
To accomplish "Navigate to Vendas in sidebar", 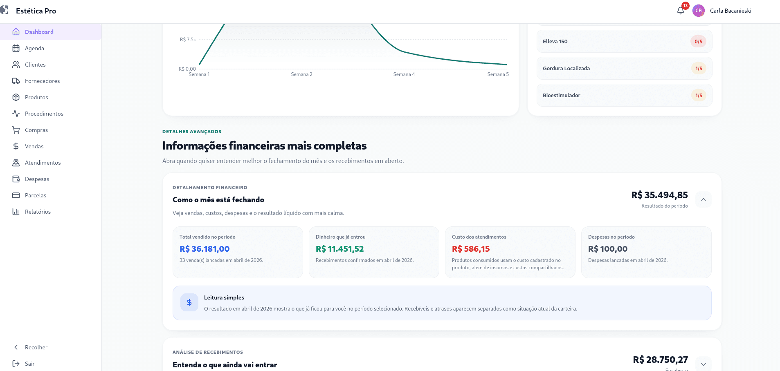I will 51,146.
